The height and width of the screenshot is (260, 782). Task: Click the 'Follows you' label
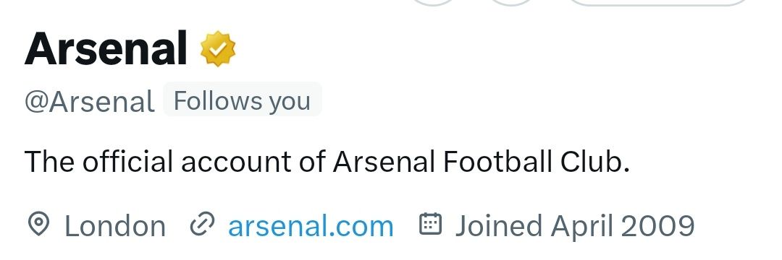pos(243,101)
